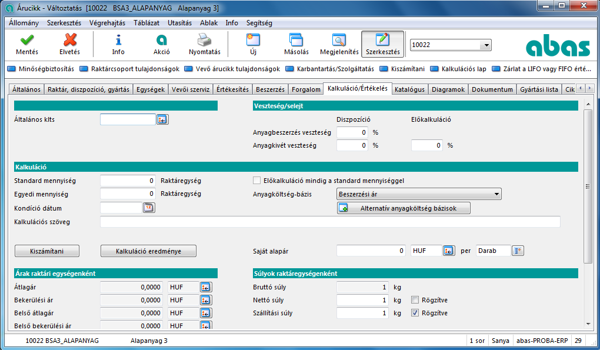
Task: Switch to the Vevői szerviz tab
Action: click(191, 89)
